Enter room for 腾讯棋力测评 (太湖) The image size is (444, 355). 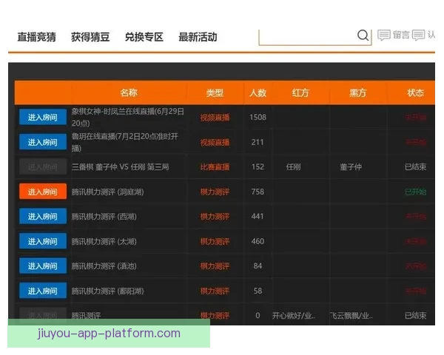click(x=43, y=241)
